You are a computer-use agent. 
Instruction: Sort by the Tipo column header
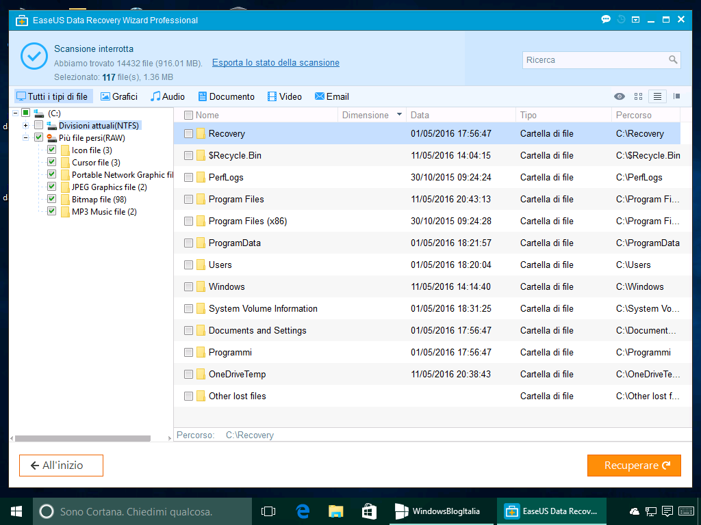564,115
